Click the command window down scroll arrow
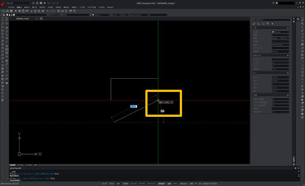 [299, 176]
